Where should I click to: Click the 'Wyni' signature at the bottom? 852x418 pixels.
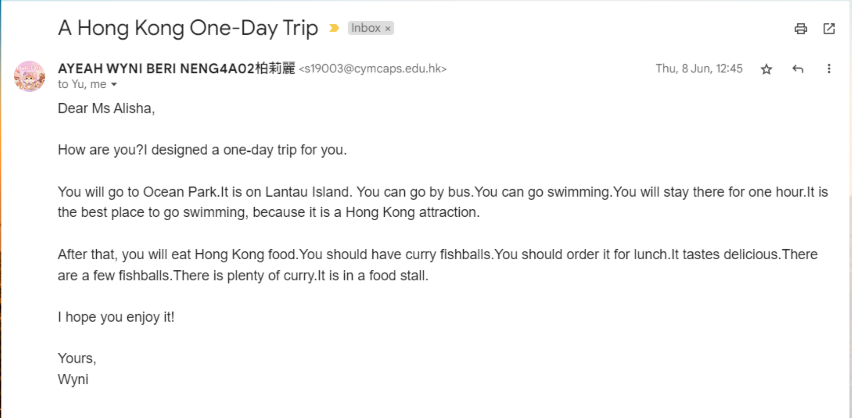tap(73, 379)
